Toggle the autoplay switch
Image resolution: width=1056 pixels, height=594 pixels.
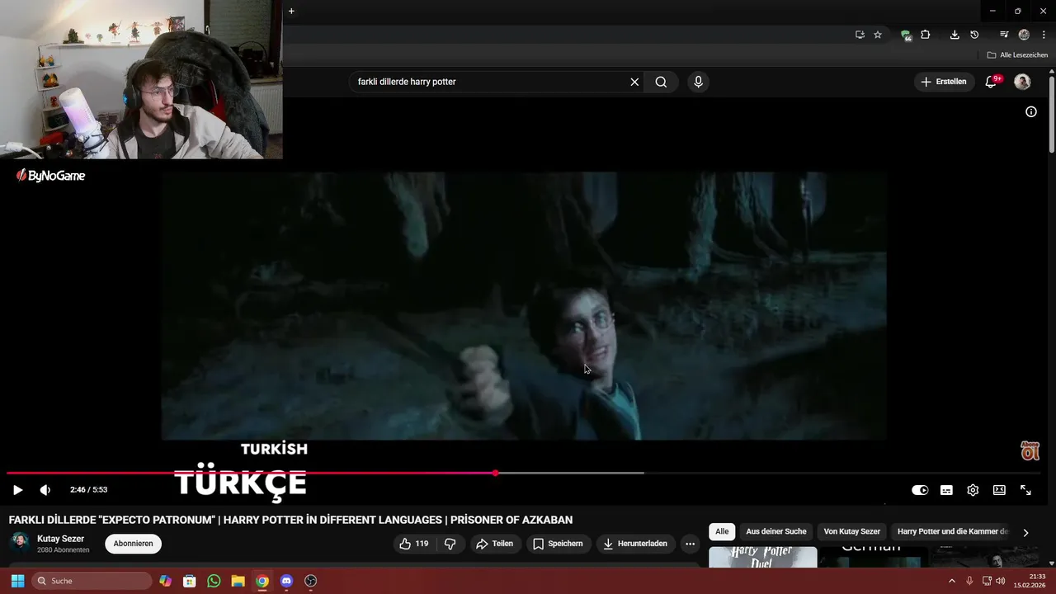[x=920, y=490]
